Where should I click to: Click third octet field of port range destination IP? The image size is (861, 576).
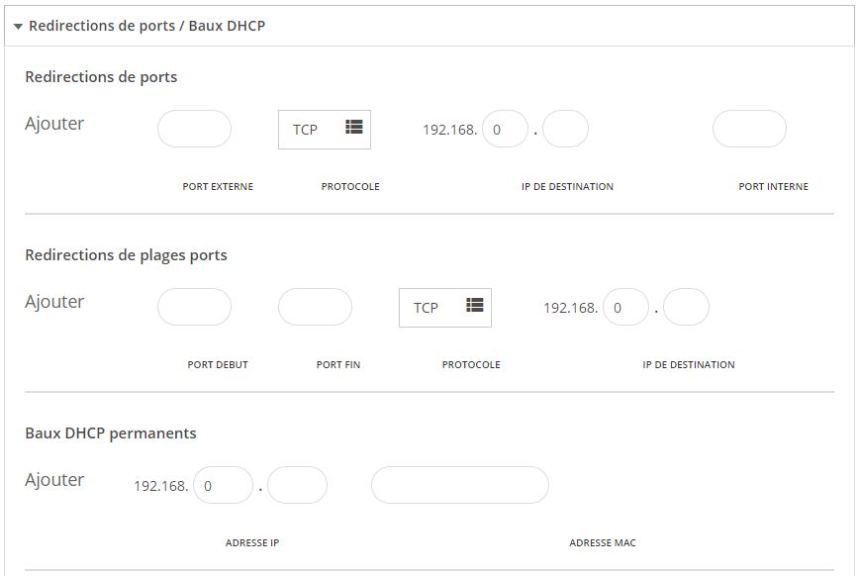(626, 307)
